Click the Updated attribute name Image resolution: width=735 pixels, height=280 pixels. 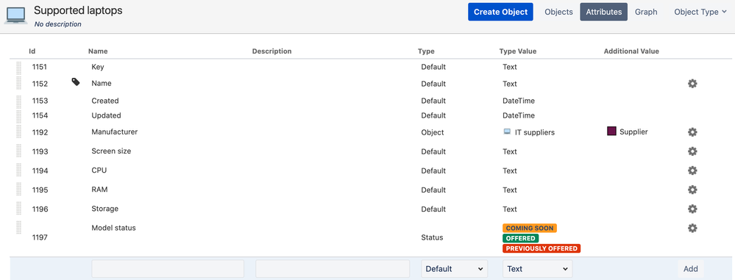(106, 115)
